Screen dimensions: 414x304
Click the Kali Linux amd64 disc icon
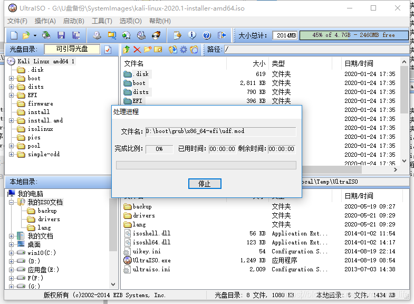point(11,61)
